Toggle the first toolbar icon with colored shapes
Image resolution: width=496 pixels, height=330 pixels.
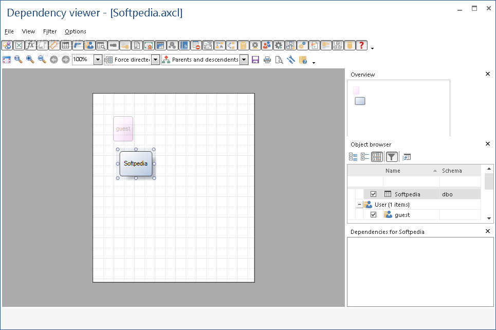click(7, 46)
